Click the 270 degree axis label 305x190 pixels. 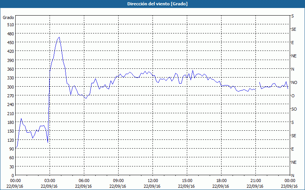pyautogui.click(x=11, y=96)
